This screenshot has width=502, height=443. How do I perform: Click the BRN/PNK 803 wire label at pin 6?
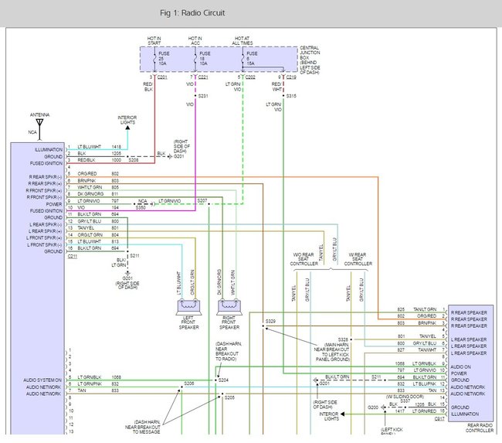[98, 180]
